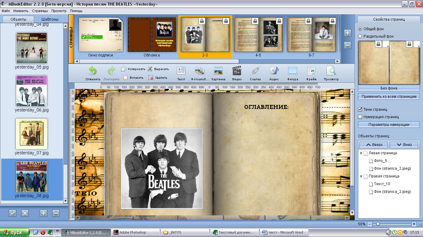The height and width of the screenshot is (237, 423).
Task: Paste with the Вставить icon
Action: point(125,78)
